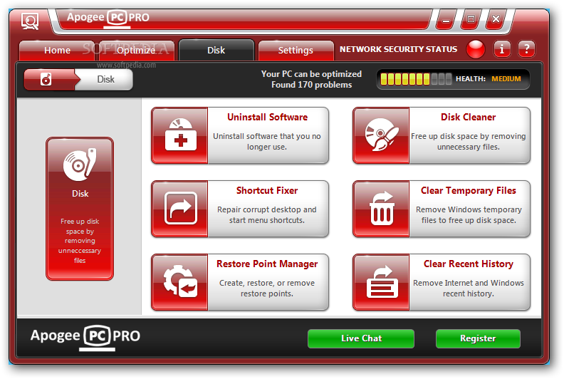Screen dimensions: 564x379
Task: Click the Uninstall Software title text
Action: tap(267, 118)
